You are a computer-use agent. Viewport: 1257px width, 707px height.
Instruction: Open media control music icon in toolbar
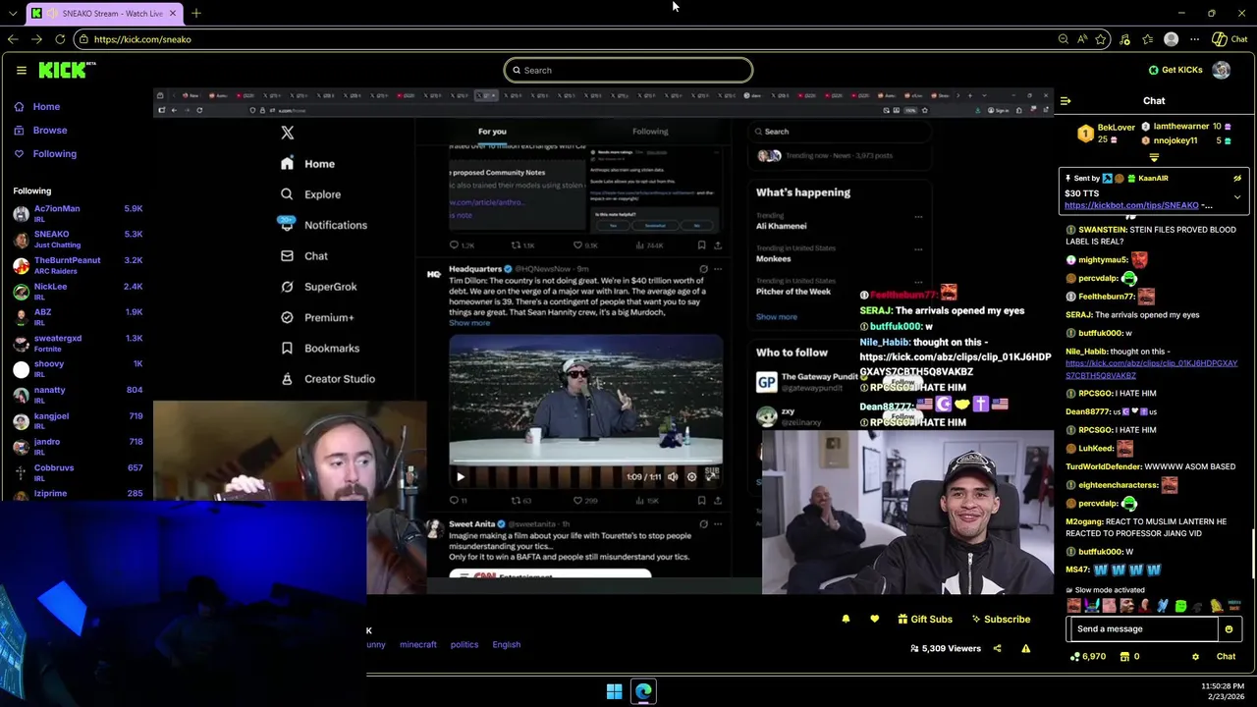click(1124, 39)
